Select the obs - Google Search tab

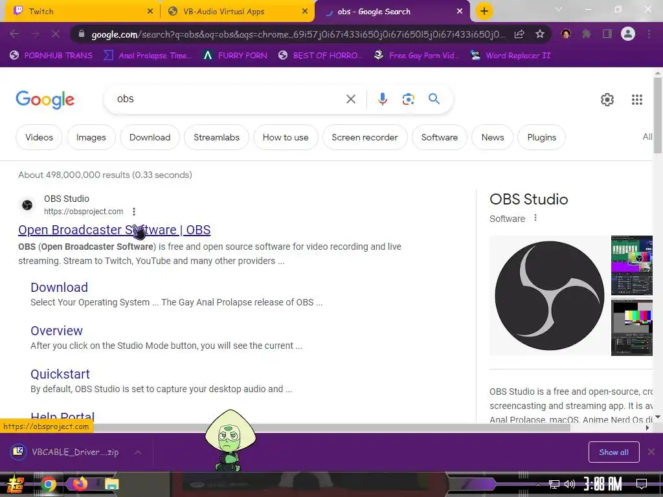[x=391, y=12]
